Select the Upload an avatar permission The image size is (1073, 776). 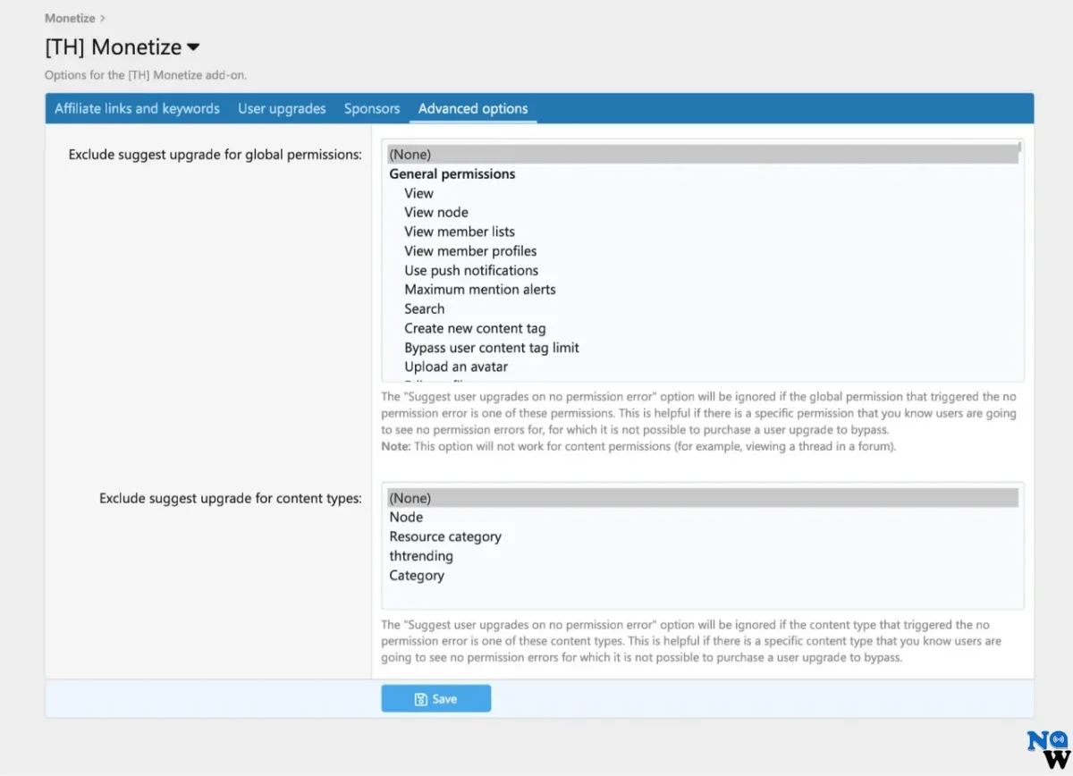pos(456,367)
